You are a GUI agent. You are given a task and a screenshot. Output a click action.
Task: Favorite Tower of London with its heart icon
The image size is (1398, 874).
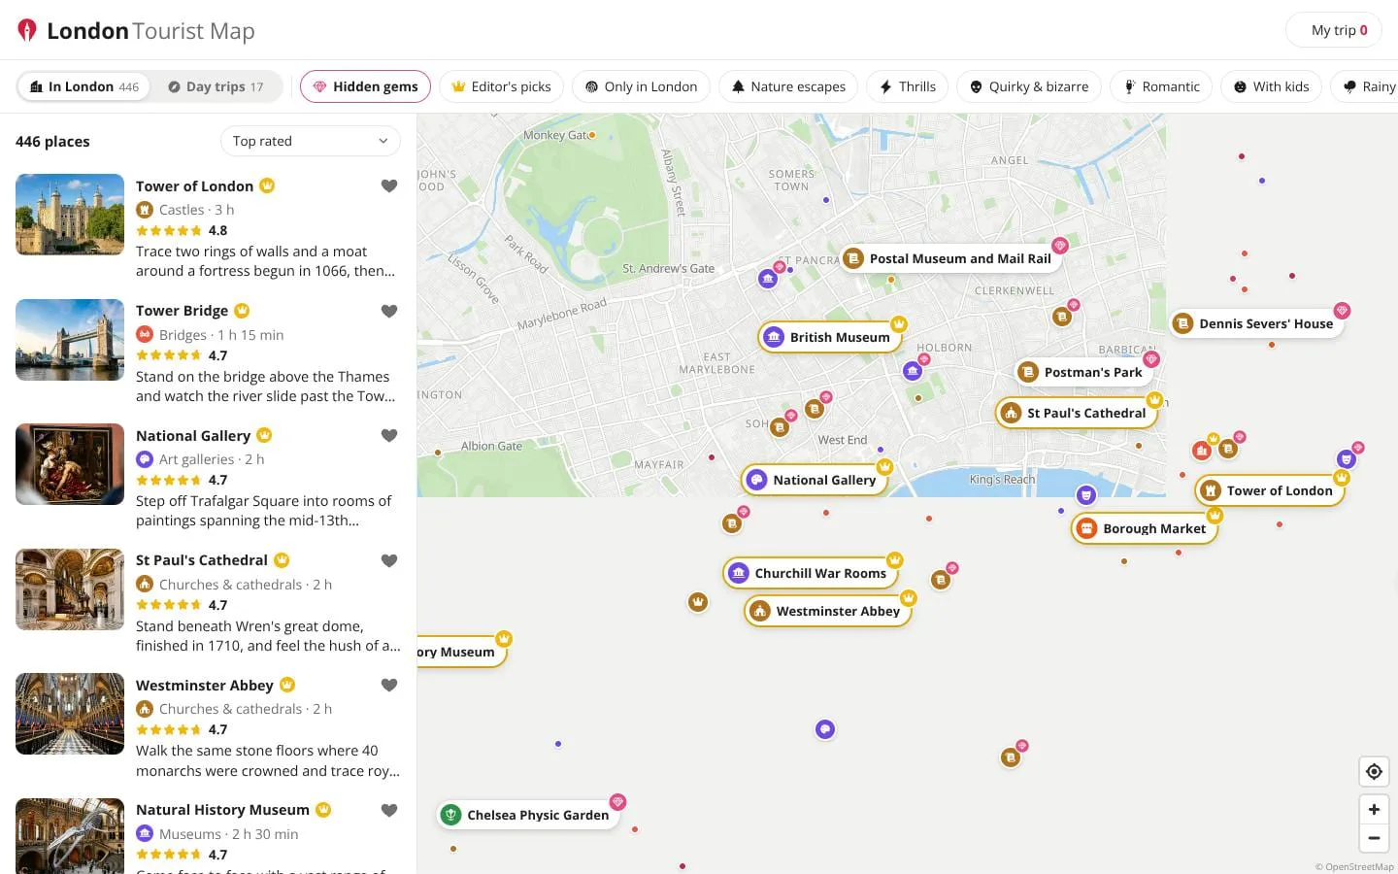pos(389,186)
